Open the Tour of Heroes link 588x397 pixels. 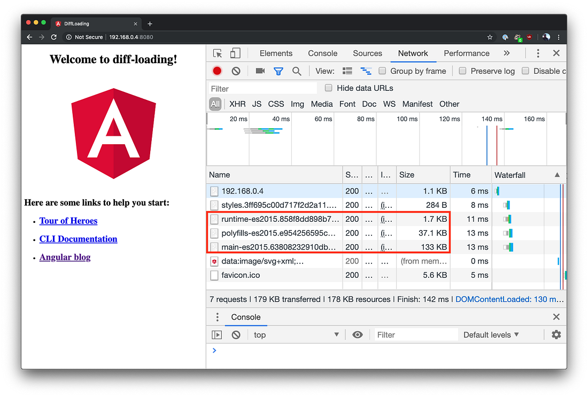pyautogui.click(x=68, y=221)
